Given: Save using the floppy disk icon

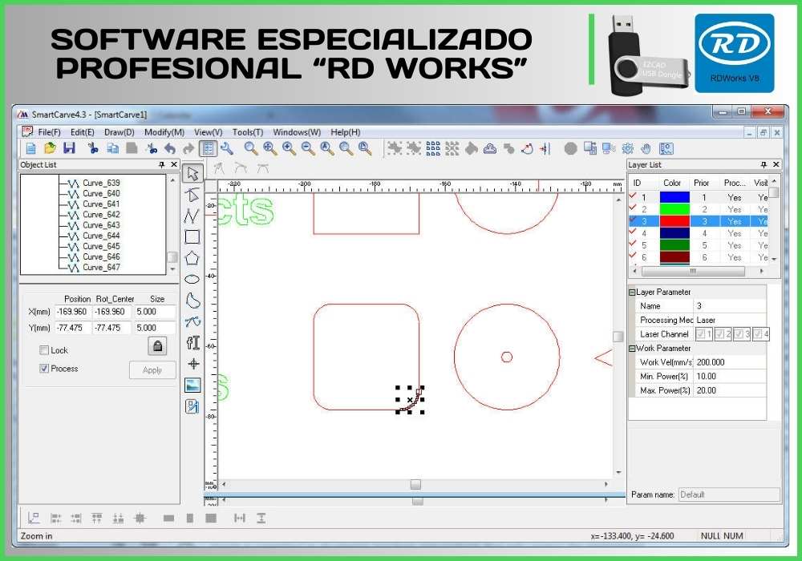Looking at the screenshot, I should click(x=69, y=149).
